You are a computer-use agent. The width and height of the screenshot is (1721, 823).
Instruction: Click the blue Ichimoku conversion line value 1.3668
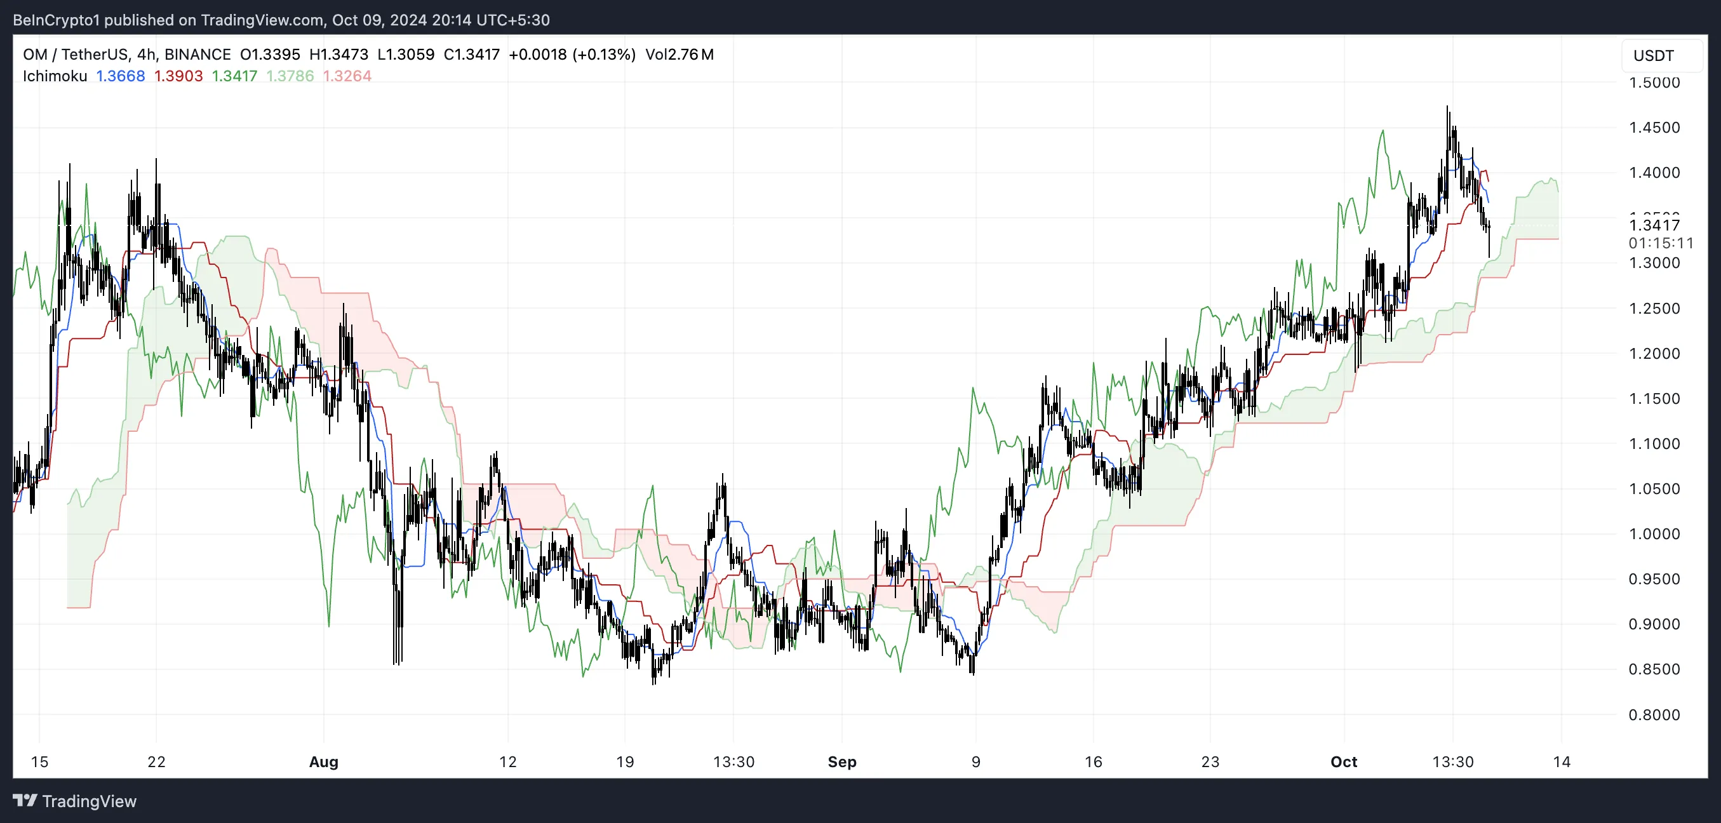(120, 76)
